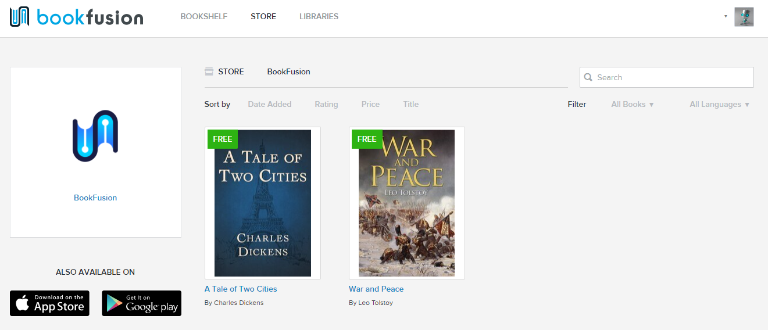Open A Tale of Two Cities cover
The image size is (768, 330).
[x=263, y=203]
